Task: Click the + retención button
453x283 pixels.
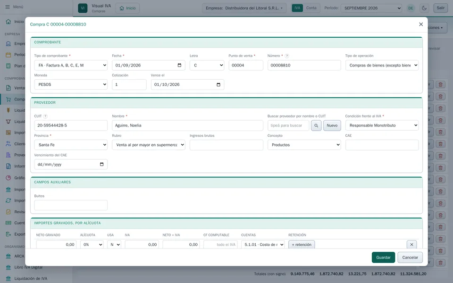Action: (x=302, y=245)
